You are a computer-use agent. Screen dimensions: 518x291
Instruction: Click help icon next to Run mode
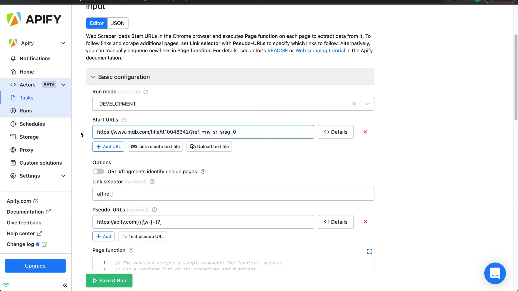pos(146,92)
